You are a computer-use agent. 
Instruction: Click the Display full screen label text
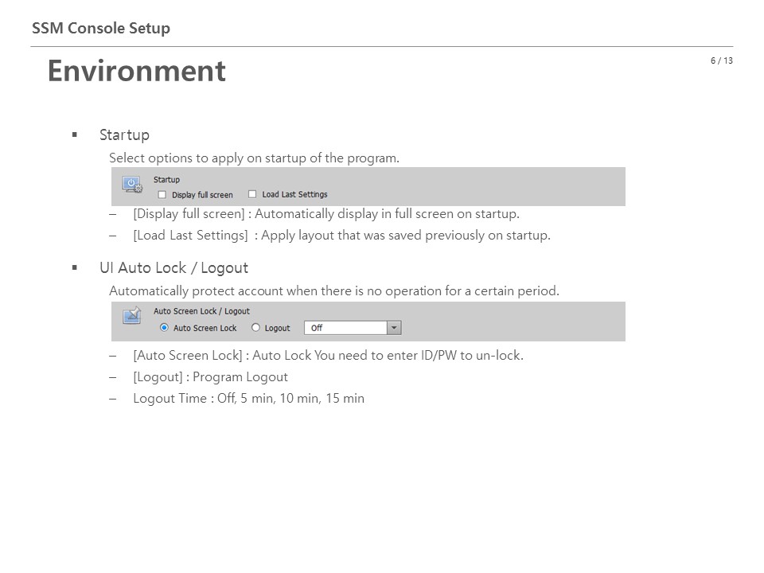pos(202,195)
